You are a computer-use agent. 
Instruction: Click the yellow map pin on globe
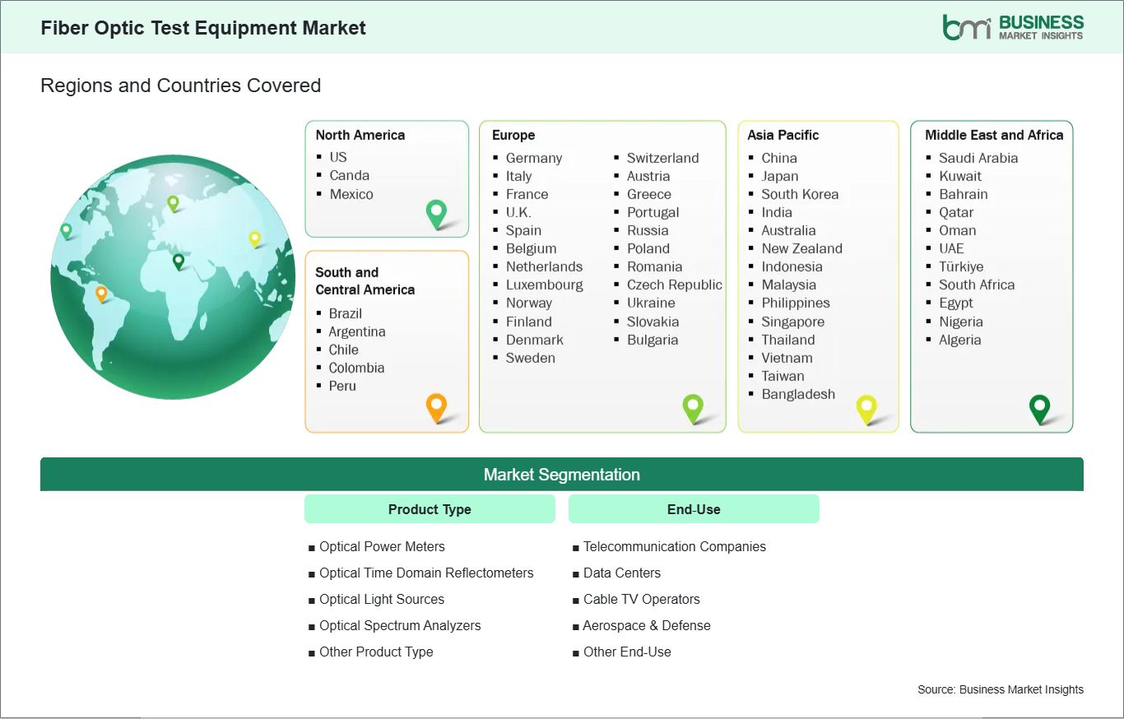click(255, 239)
